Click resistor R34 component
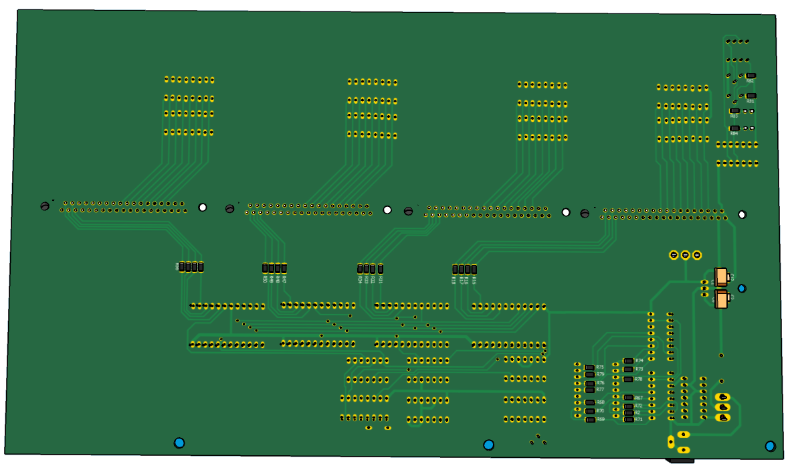 click(361, 269)
